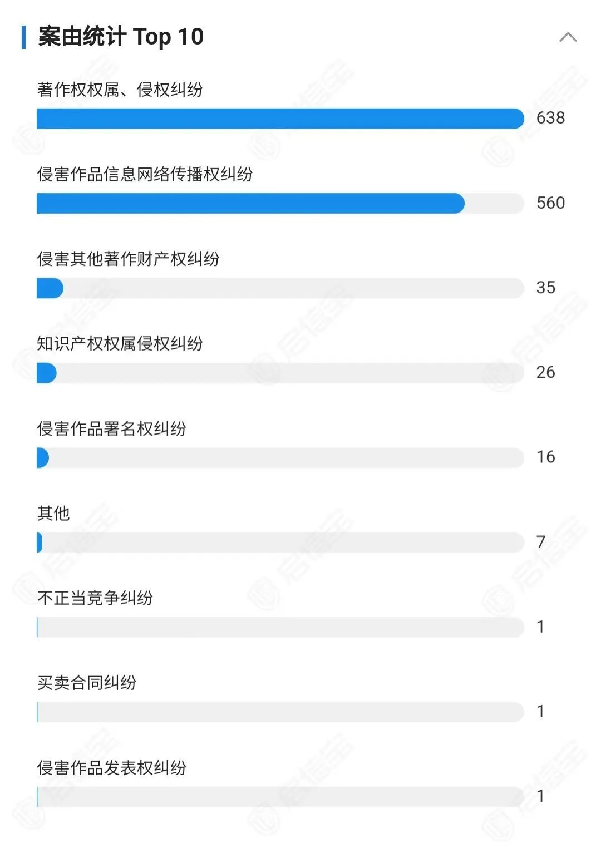Open the 著作权权属、侵权纠纷 category label
The image size is (601, 858).
pyautogui.click(x=120, y=89)
